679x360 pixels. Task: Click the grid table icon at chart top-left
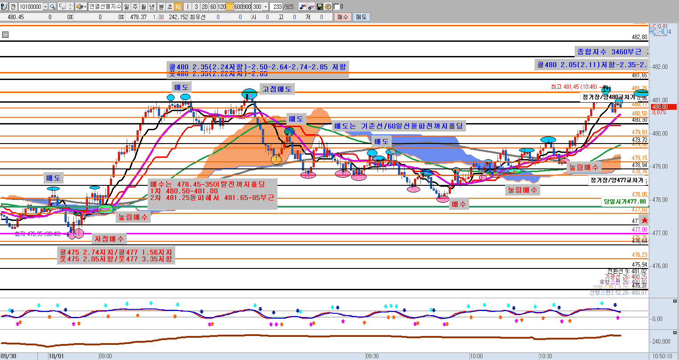5,35
